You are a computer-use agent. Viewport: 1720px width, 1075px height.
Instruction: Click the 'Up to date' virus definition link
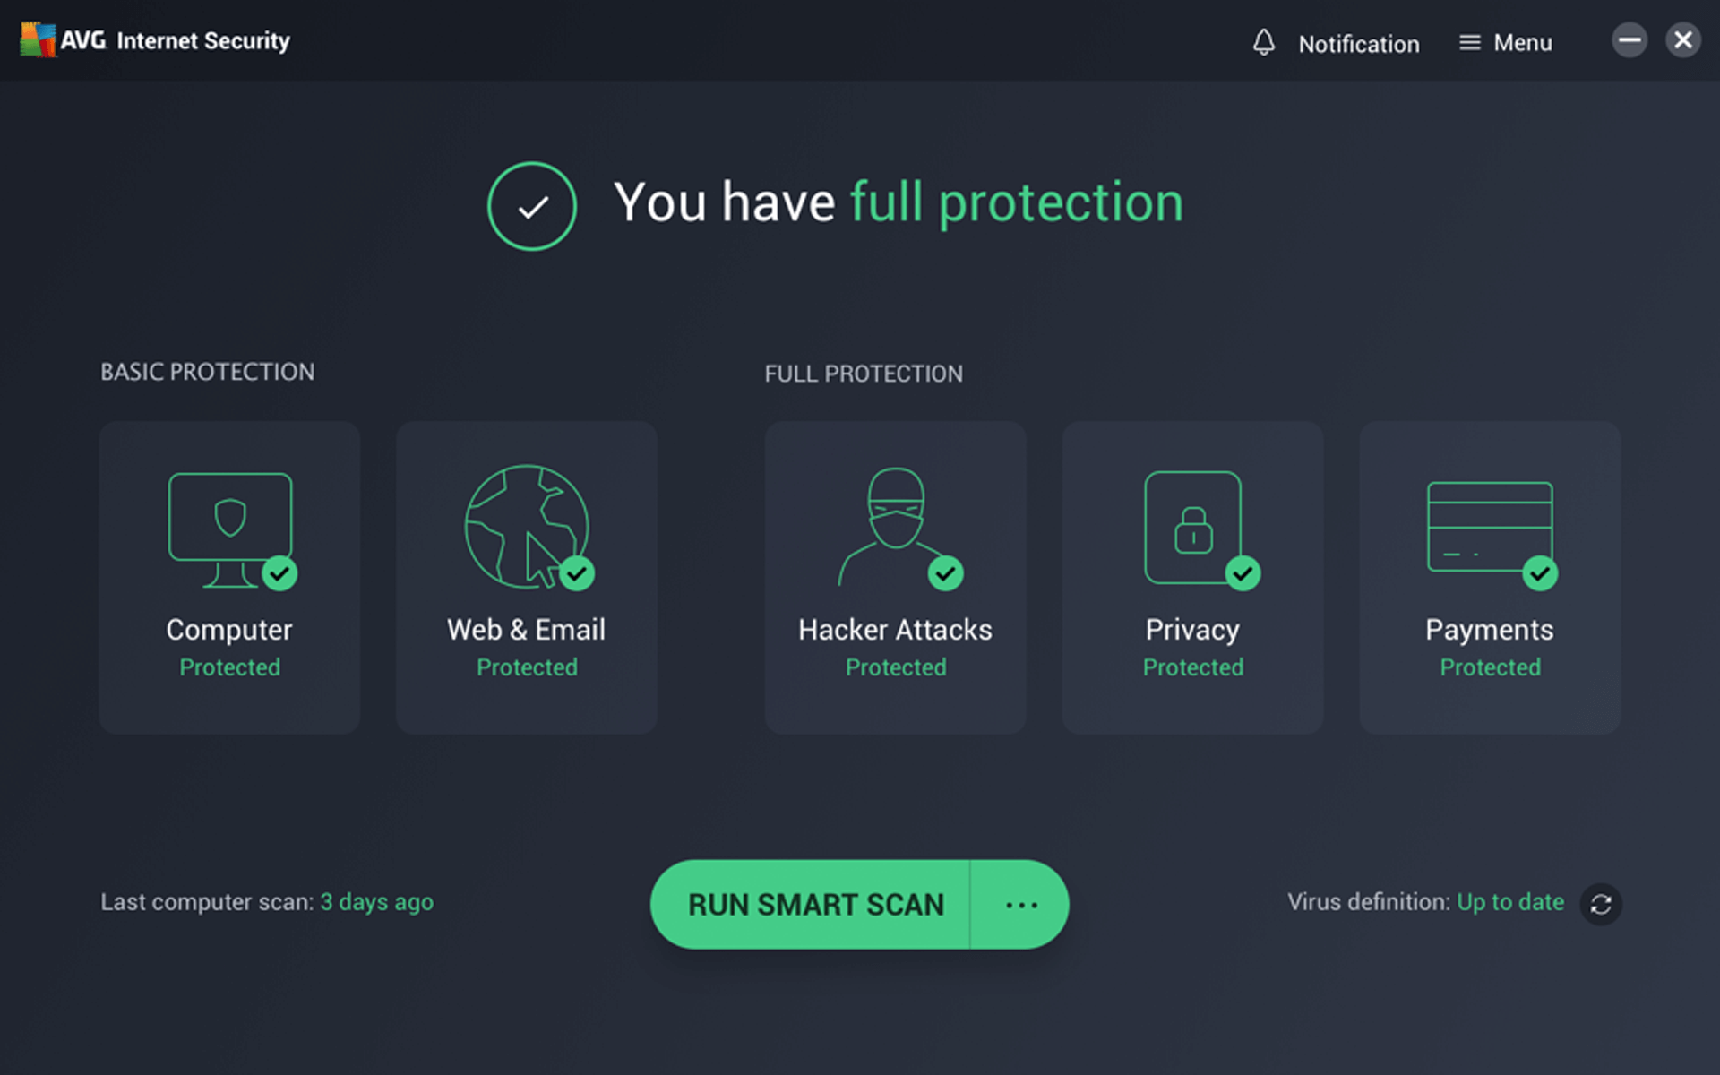[x=1510, y=902]
